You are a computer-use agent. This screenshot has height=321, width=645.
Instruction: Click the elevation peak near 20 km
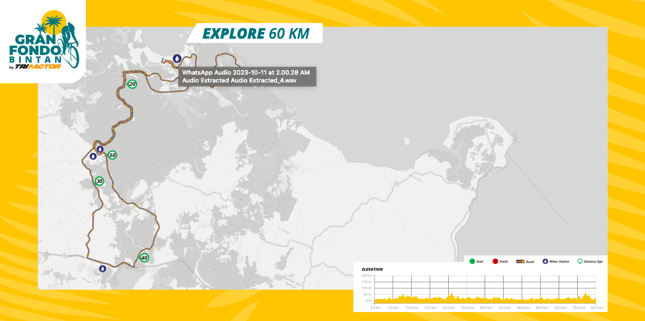pyautogui.click(x=451, y=294)
